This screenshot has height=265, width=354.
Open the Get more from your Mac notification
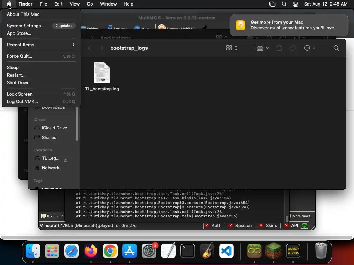[x=289, y=25]
